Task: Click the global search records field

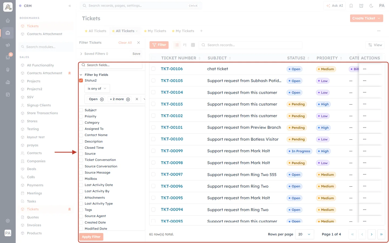Action: pos(141,6)
